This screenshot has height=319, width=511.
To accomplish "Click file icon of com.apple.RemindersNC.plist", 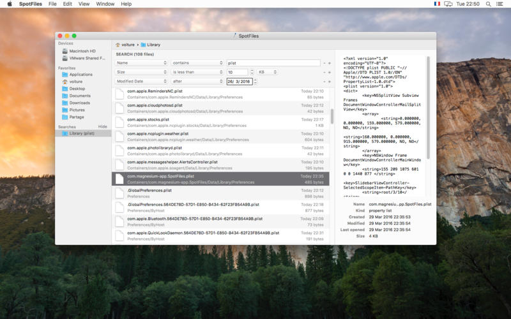I will pos(119,94).
